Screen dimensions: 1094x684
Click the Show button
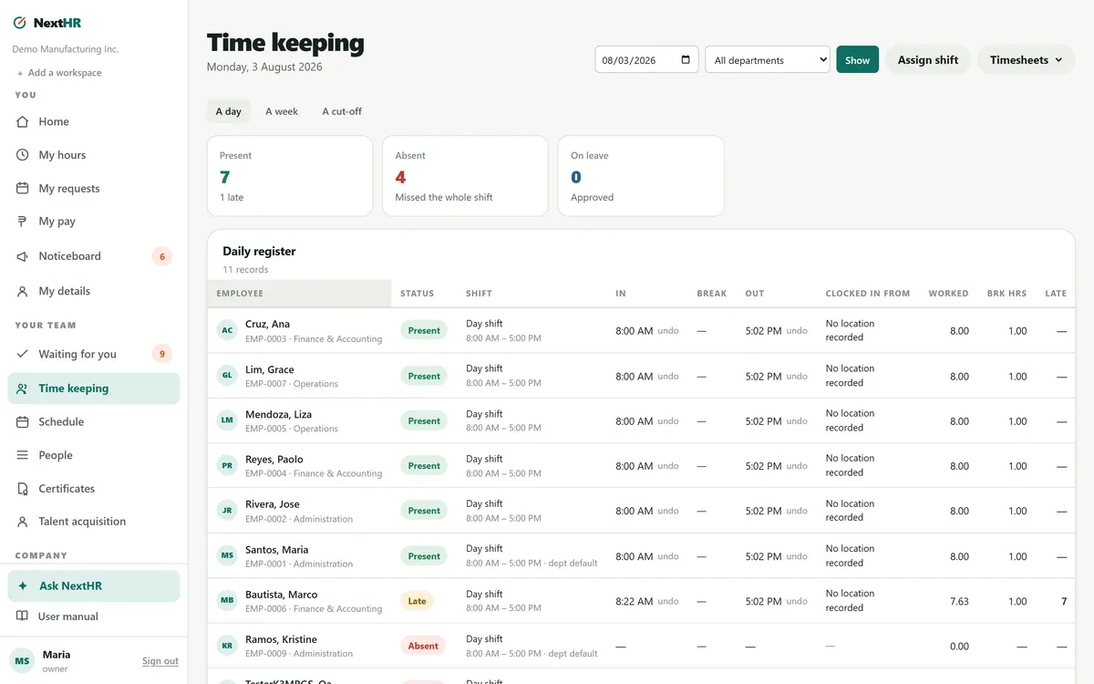pos(858,60)
